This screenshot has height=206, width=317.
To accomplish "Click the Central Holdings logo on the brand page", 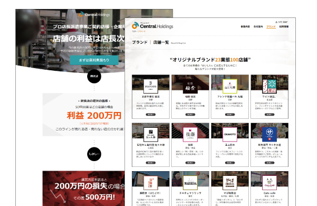I will (x=153, y=26).
